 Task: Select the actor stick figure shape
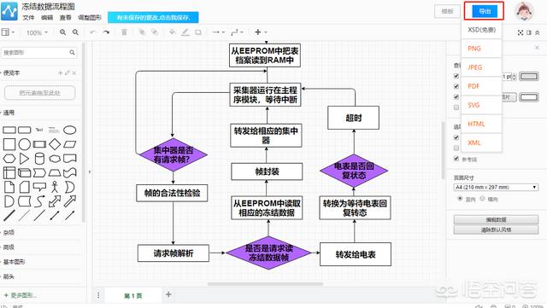(x=55, y=187)
